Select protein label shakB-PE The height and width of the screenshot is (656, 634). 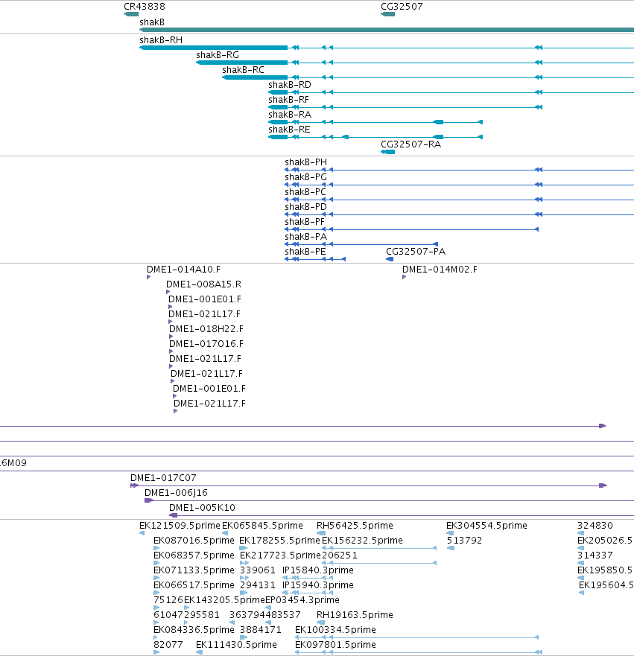[305, 252]
